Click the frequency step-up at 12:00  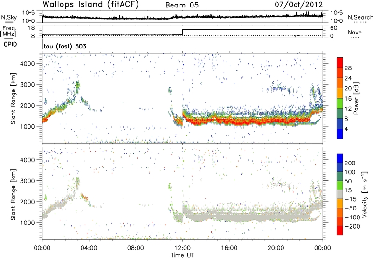click(x=182, y=32)
